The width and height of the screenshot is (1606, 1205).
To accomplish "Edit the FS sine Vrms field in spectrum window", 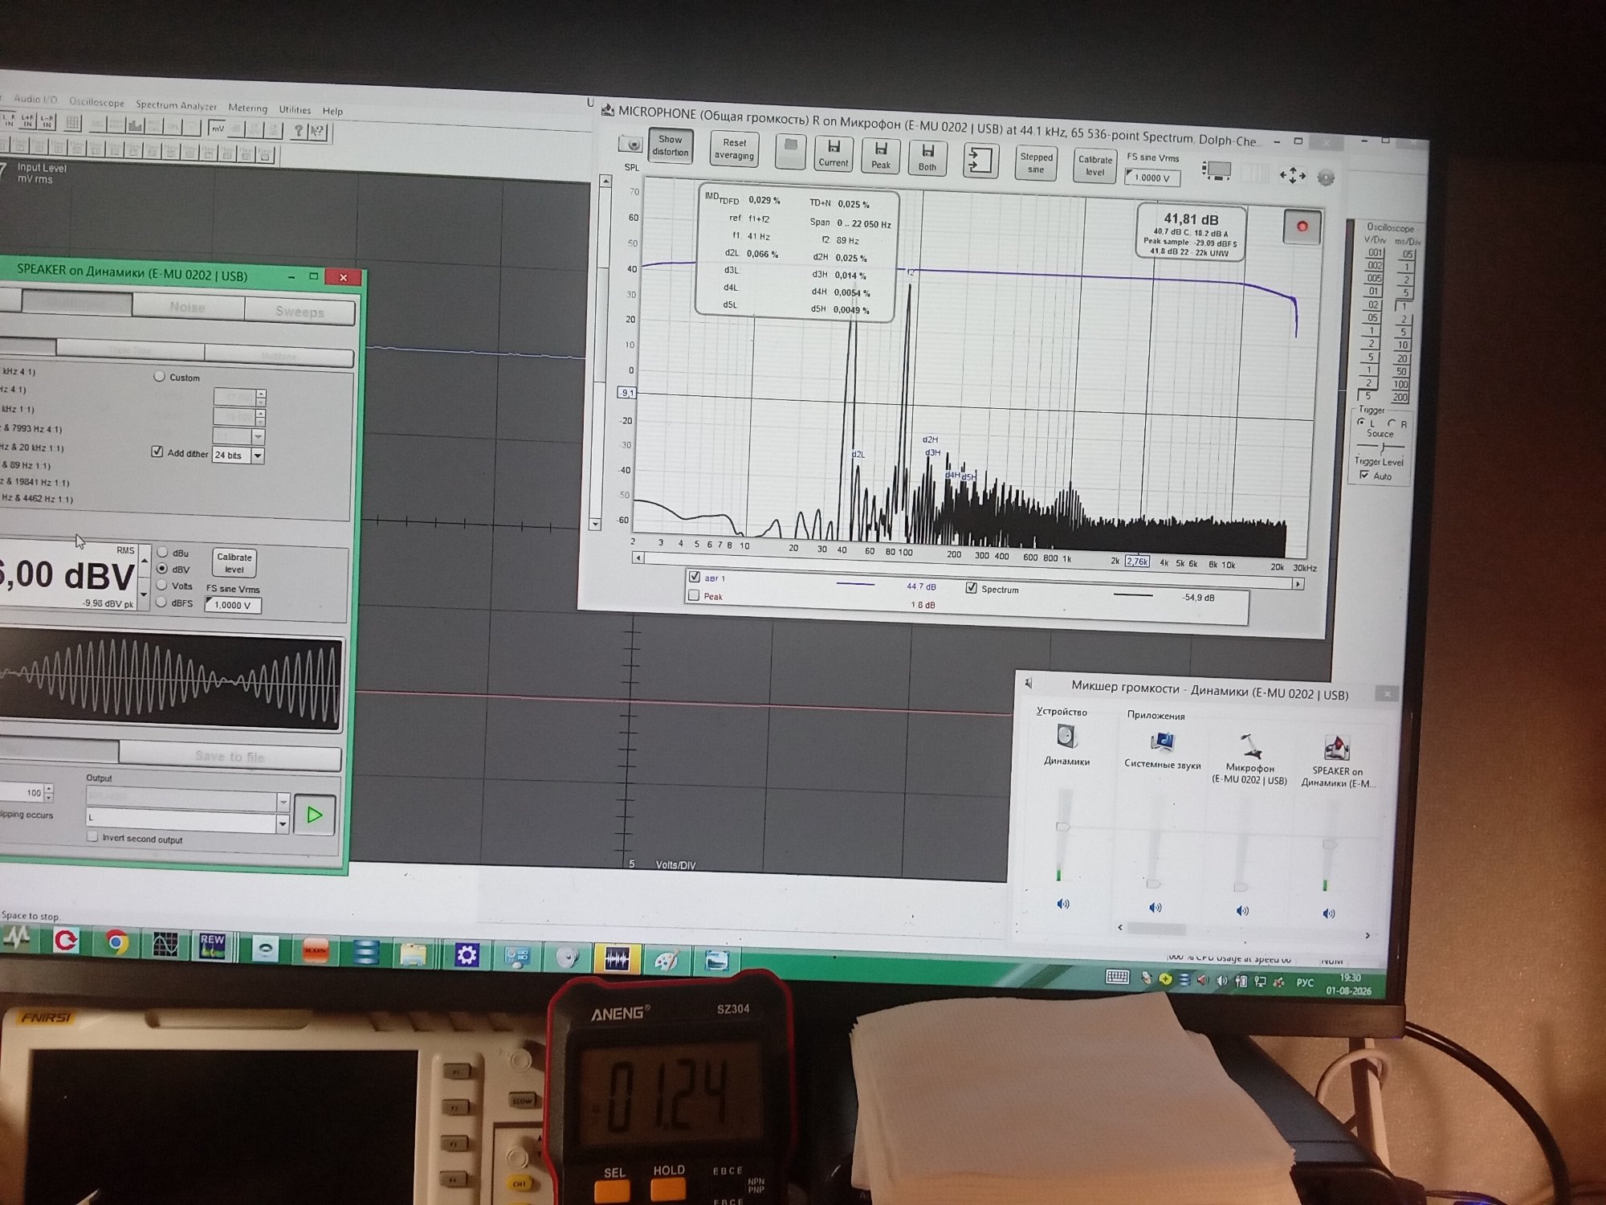I will (x=1152, y=178).
